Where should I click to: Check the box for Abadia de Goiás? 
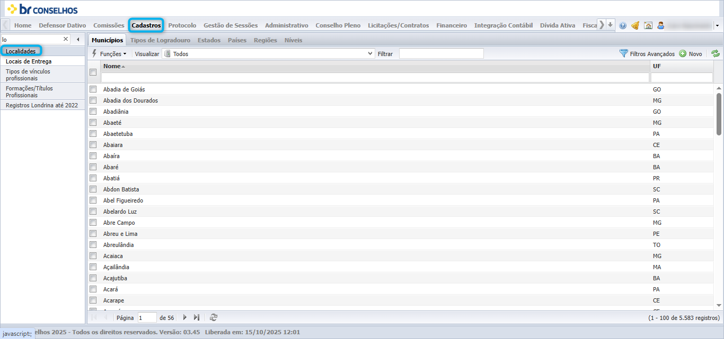(93, 89)
